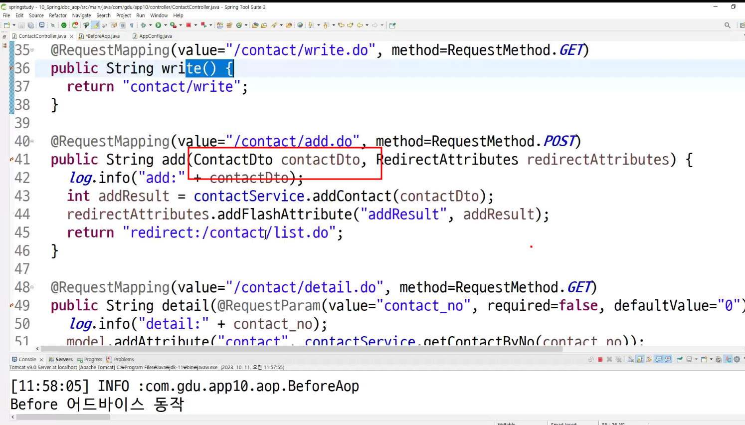
Task: Click the web browser globe icon
Action: pyautogui.click(x=300, y=25)
